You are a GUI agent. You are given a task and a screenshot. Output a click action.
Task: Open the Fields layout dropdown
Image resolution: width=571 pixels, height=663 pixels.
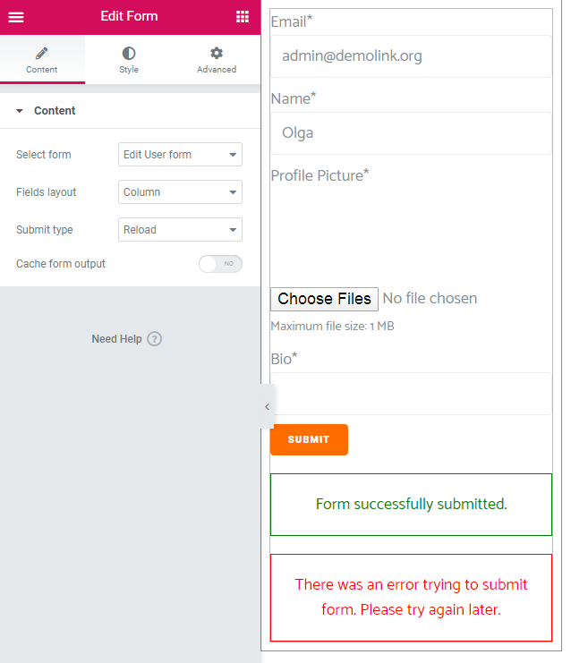180,192
